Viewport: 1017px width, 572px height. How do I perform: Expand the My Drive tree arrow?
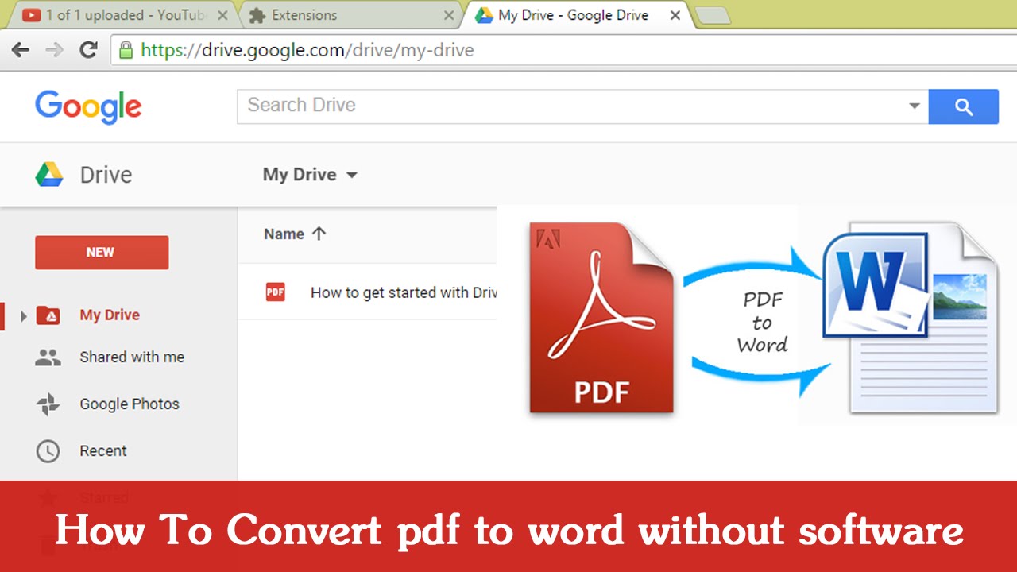[x=23, y=316]
